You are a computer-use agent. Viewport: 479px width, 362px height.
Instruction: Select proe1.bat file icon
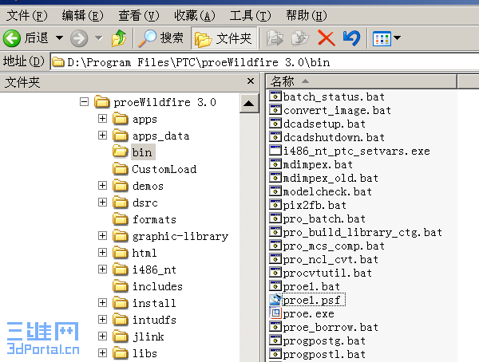[275, 286]
